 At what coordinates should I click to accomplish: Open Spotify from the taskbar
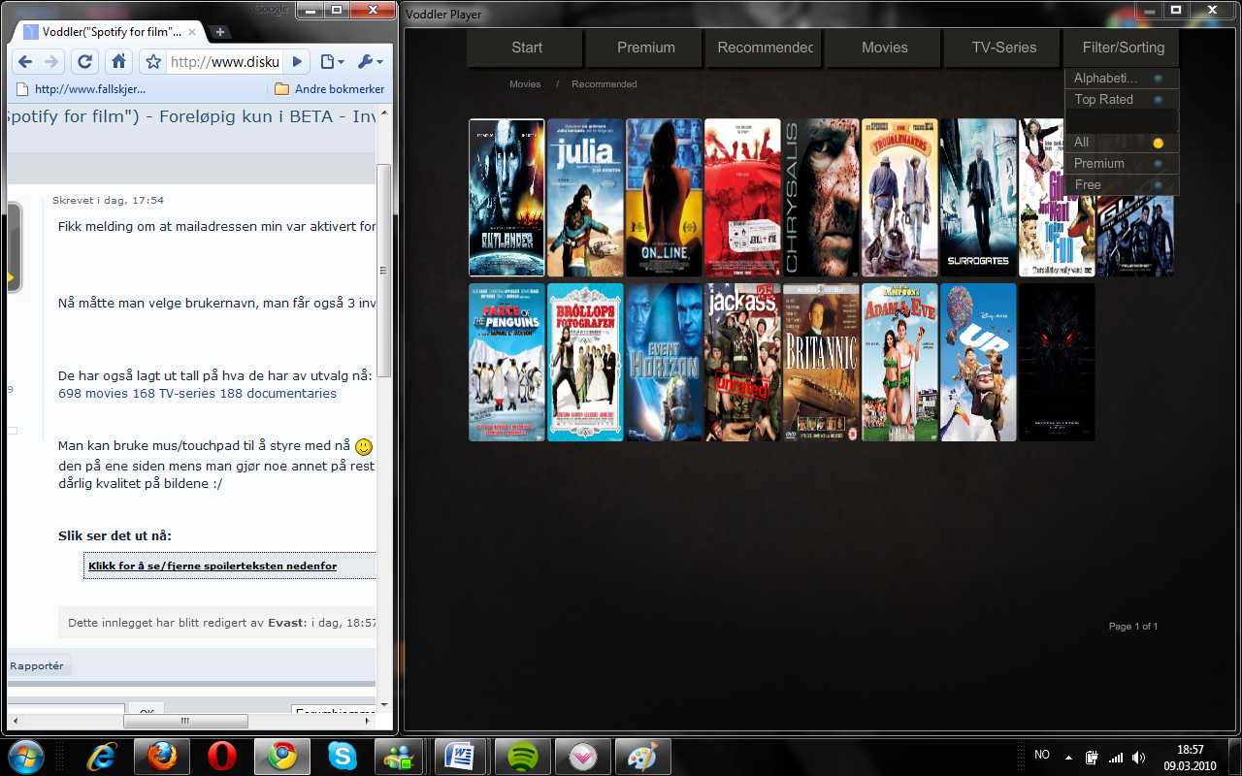coord(523,756)
